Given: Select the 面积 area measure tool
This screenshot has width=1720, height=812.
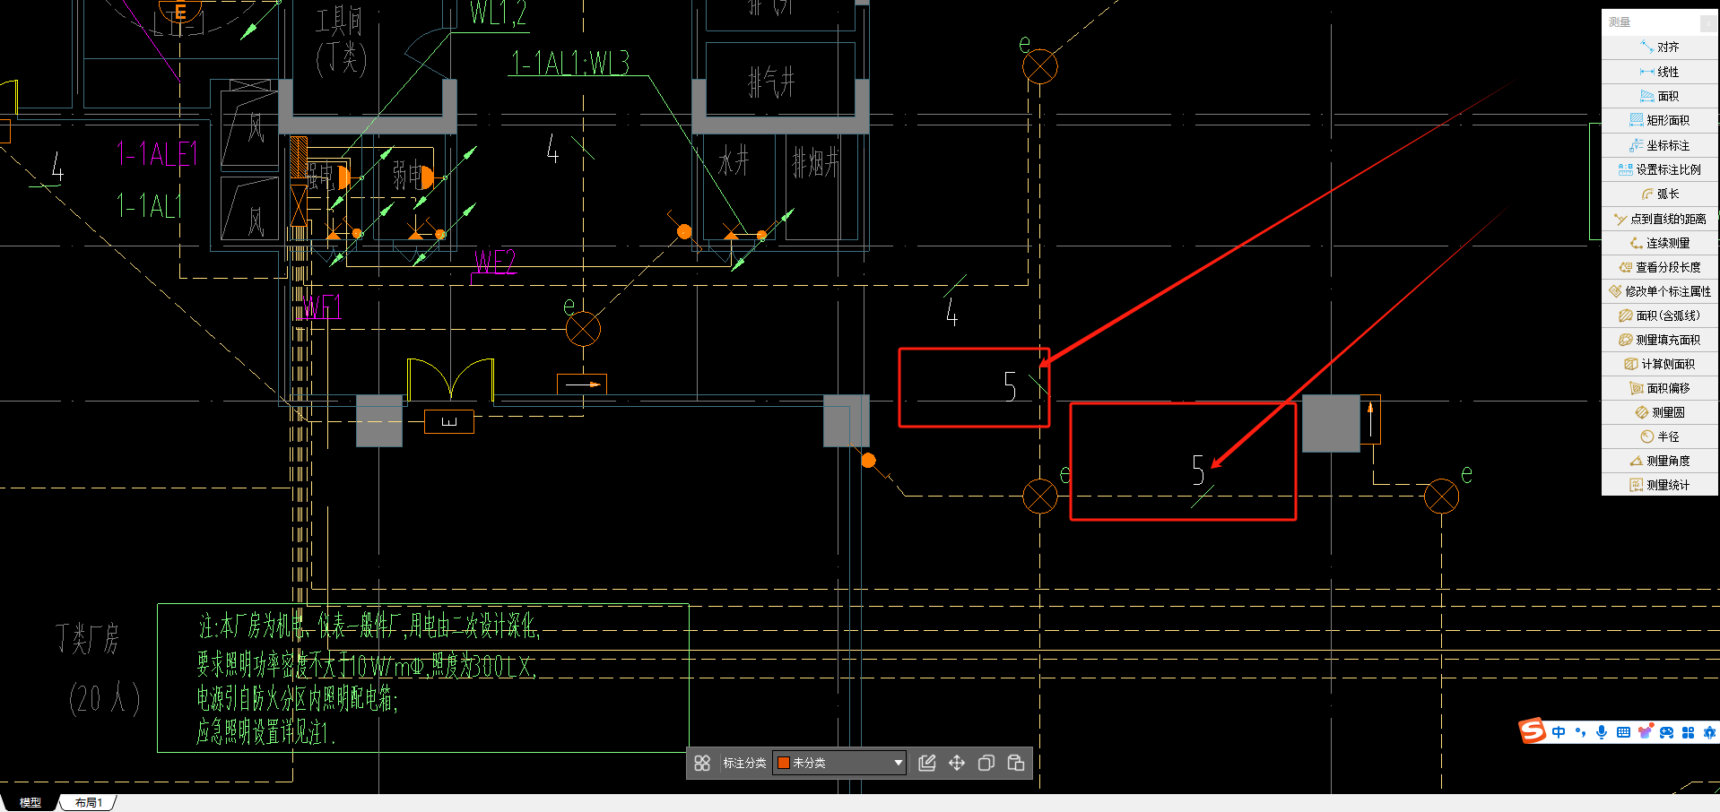Looking at the screenshot, I should (x=1659, y=96).
